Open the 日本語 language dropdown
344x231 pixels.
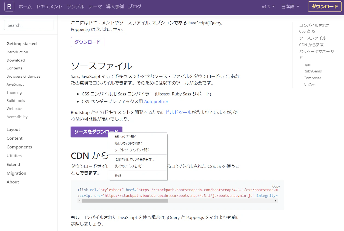point(290,7)
